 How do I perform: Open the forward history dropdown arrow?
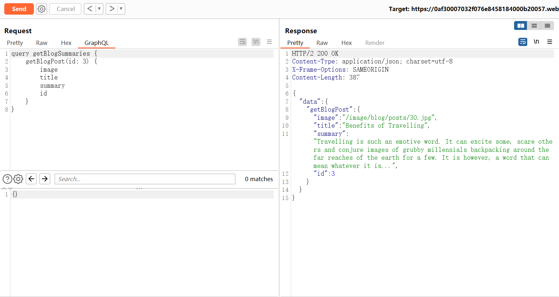(x=121, y=9)
